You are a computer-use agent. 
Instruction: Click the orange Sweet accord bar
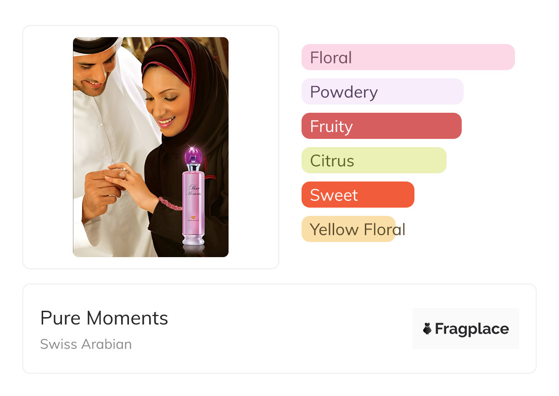coord(358,195)
